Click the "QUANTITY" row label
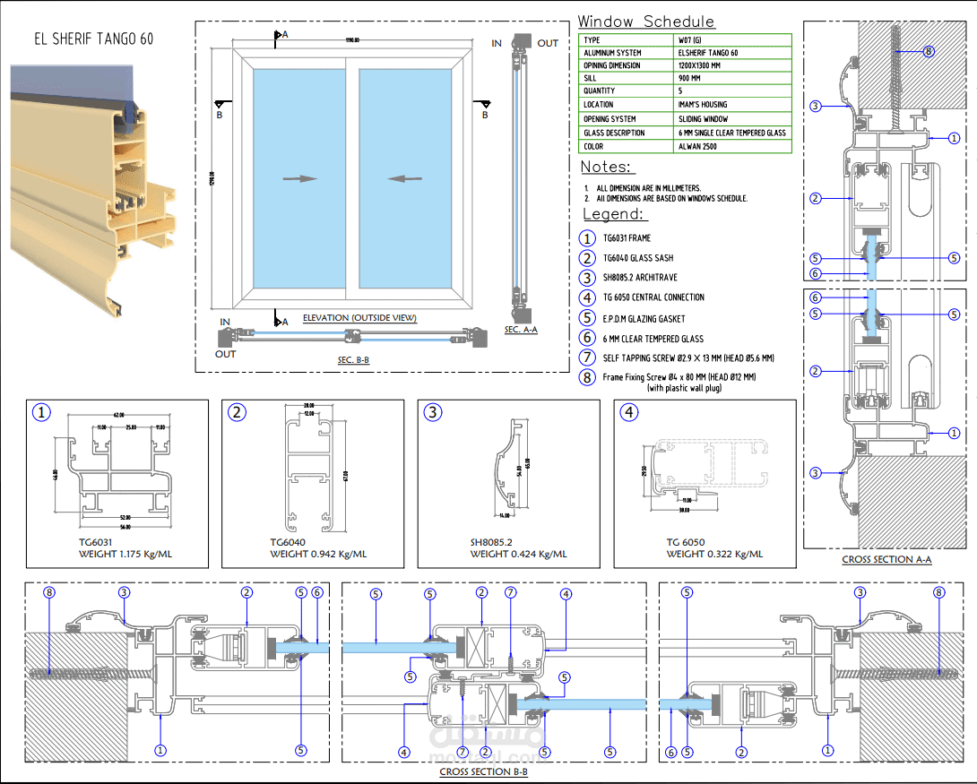The height and width of the screenshot is (784, 977). (599, 90)
